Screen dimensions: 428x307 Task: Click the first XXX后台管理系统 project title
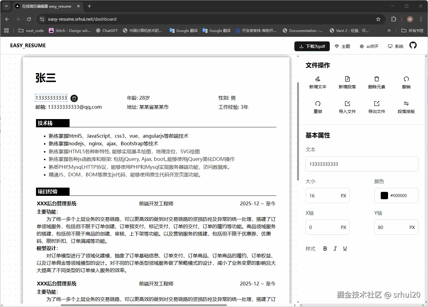57,203
